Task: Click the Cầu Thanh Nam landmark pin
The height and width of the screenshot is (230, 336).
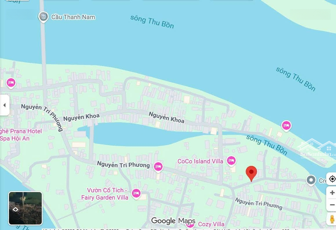Action: (x=43, y=16)
